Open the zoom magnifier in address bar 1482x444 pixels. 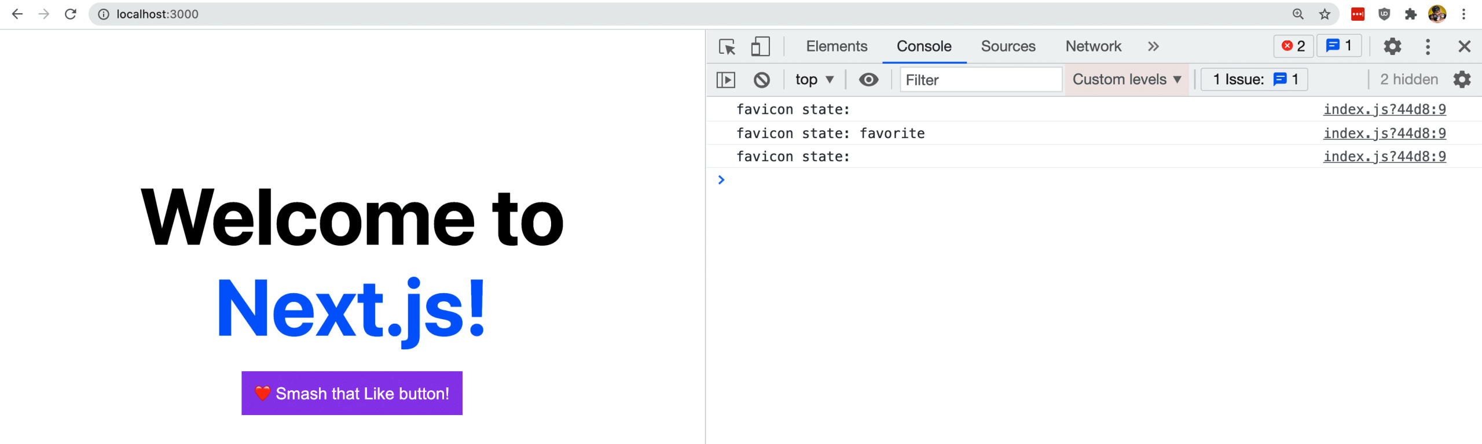(1298, 14)
